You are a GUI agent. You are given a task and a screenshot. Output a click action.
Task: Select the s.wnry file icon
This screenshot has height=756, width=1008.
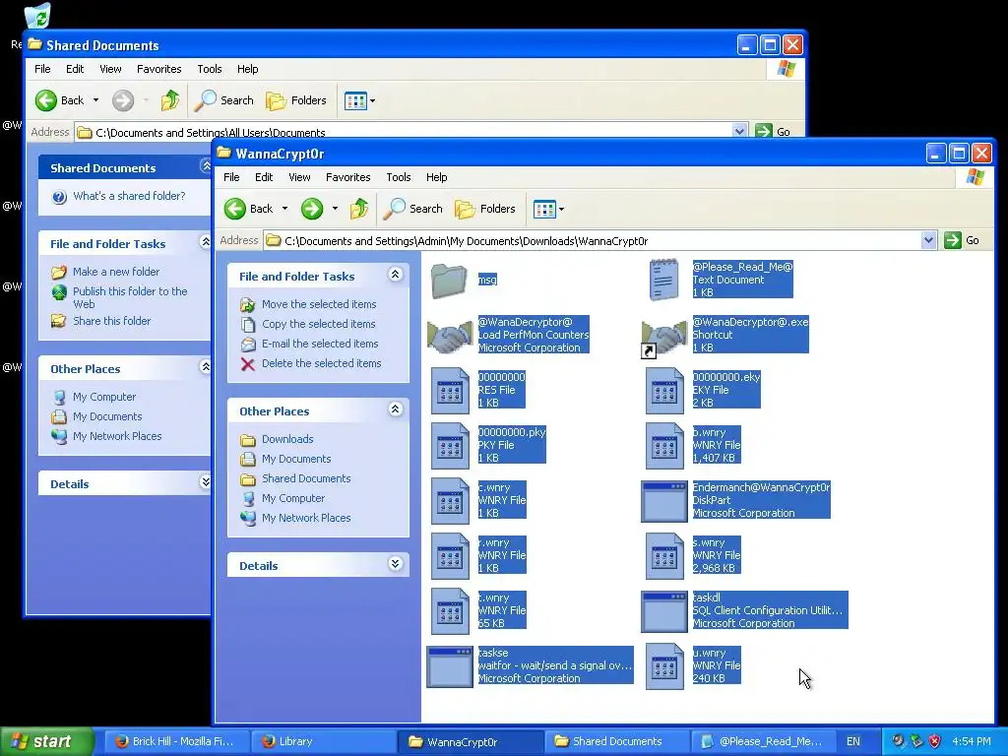[x=664, y=556]
